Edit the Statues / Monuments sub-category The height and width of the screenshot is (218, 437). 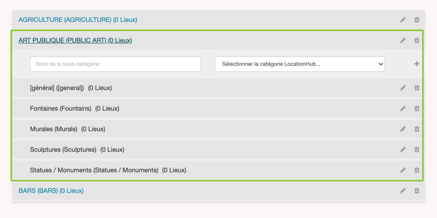402,170
